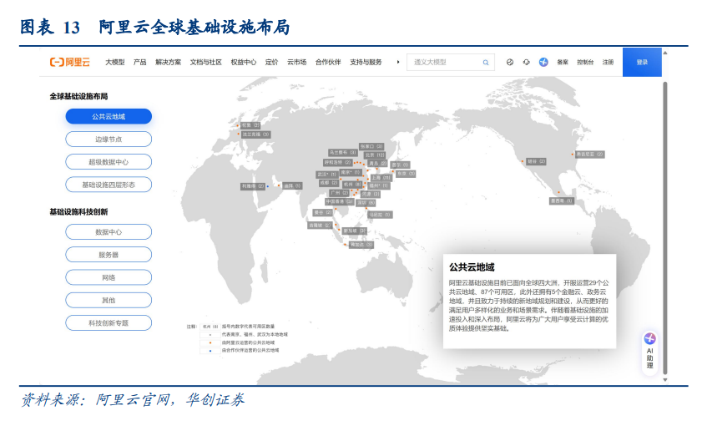Viewport: 702px width, 426px height.
Task: Click the 雅加达 (3) map label
Action: click(x=361, y=245)
